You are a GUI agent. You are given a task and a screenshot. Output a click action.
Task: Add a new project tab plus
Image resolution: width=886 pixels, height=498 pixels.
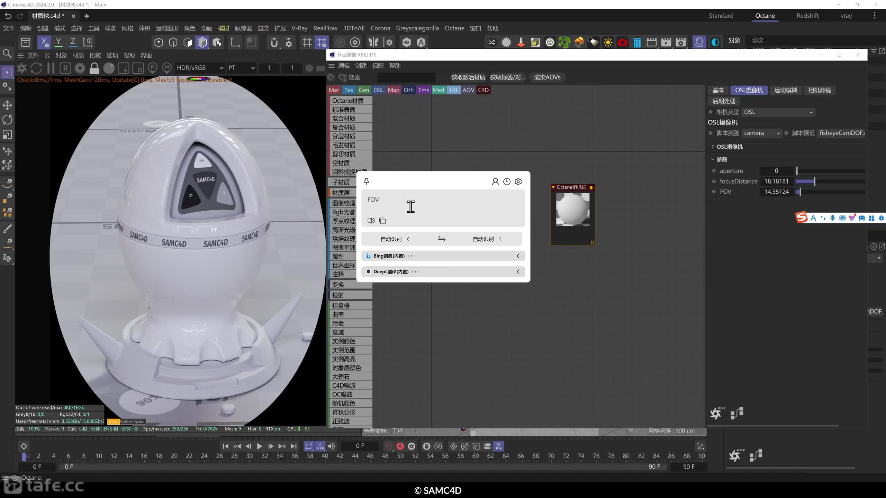click(87, 16)
